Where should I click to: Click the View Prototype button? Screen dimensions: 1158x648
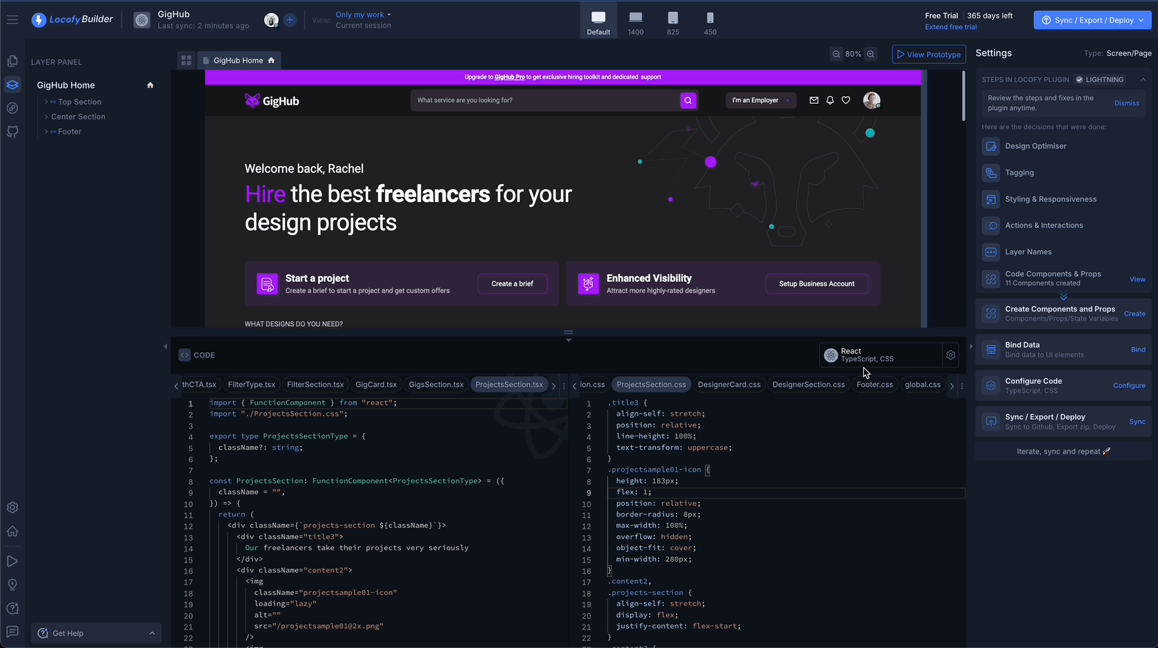929,54
